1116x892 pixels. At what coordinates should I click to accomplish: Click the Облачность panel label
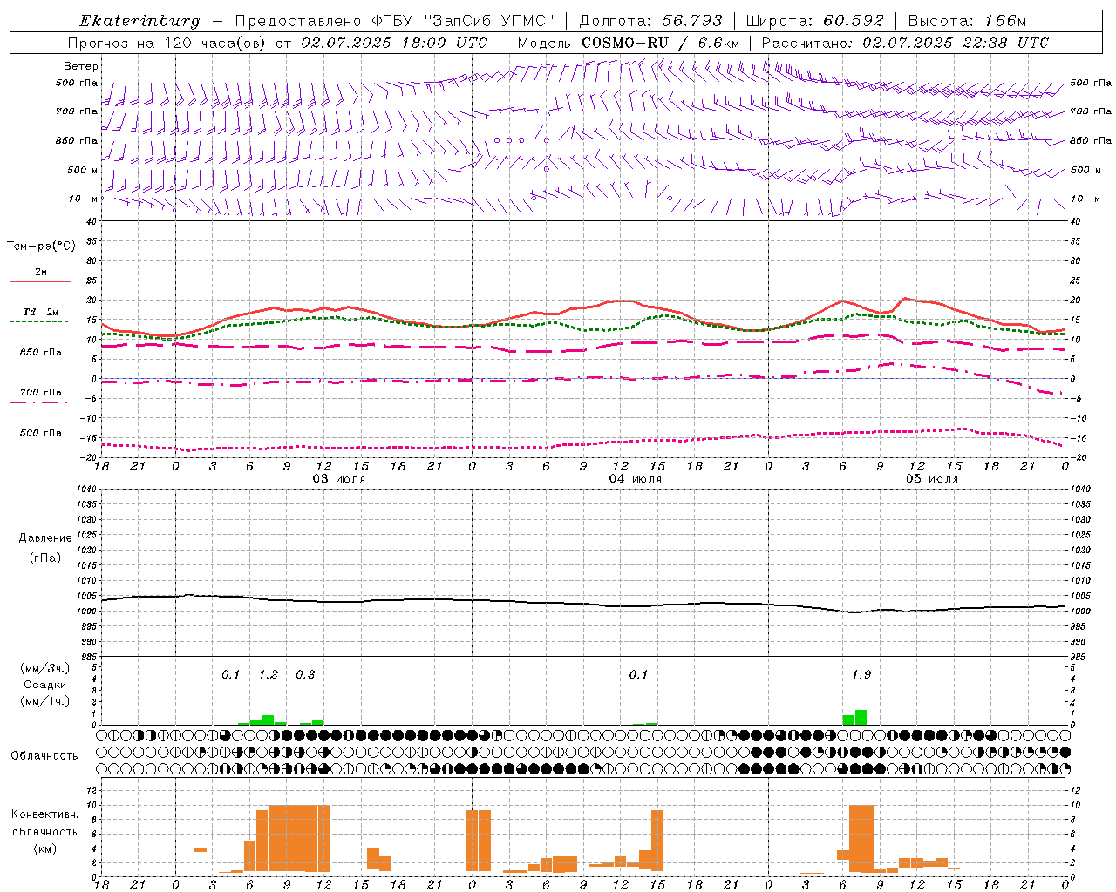pos(44,755)
